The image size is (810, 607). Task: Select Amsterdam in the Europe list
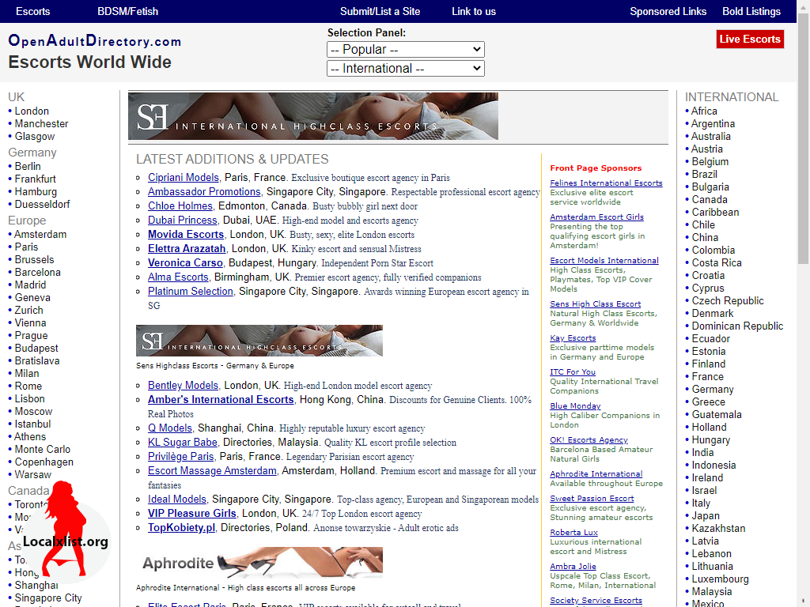[x=40, y=234]
